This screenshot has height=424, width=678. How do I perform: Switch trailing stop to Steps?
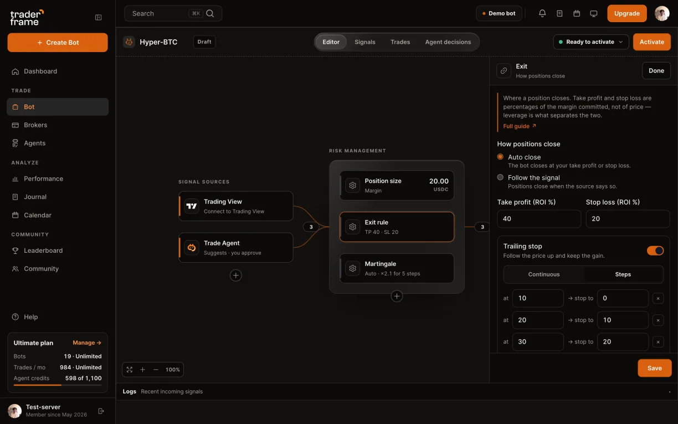click(x=623, y=274)
